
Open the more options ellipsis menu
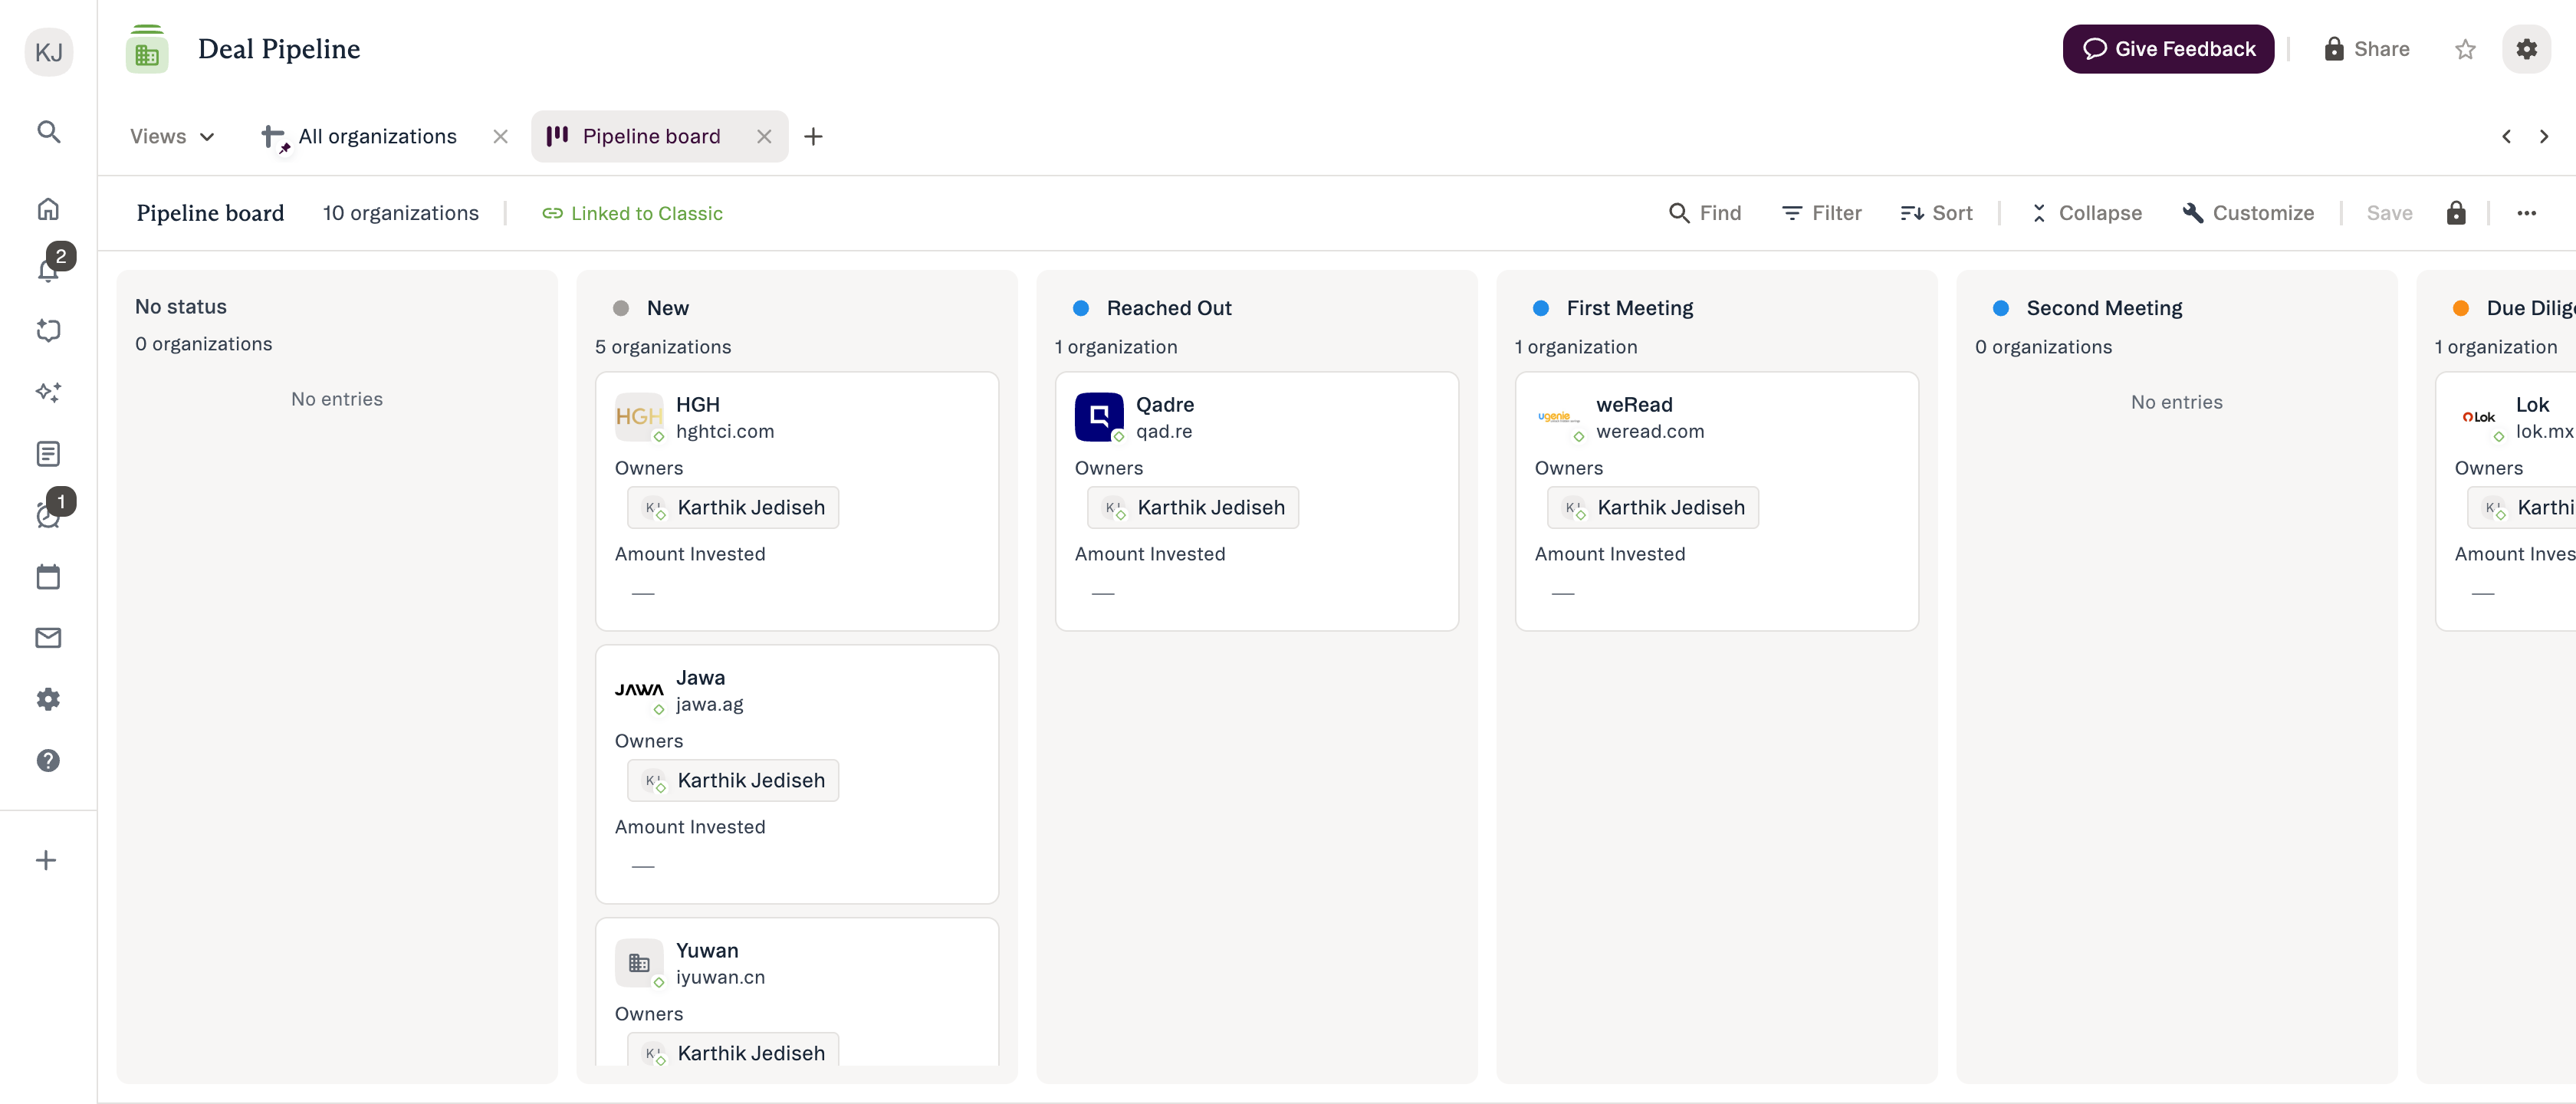pos(2526,213)
